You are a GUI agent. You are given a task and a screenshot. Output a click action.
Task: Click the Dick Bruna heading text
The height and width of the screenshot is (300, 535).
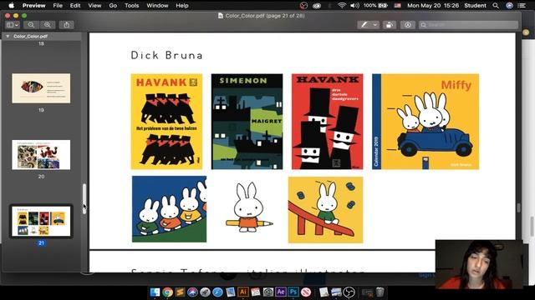166,55
